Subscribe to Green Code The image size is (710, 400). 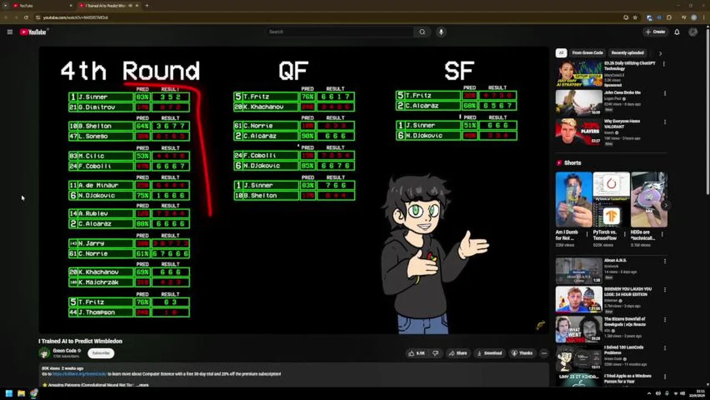point(101,353)
